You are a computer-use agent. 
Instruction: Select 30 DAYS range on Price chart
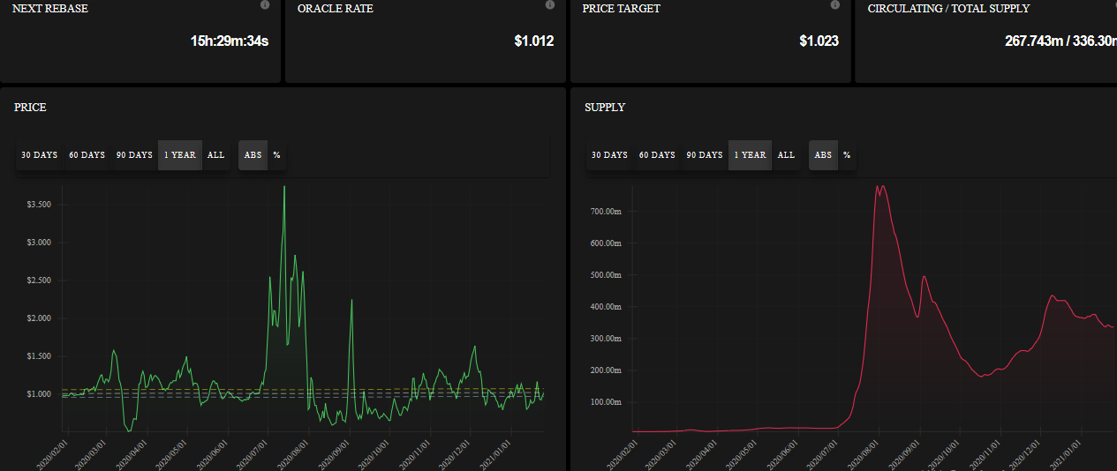point(40,155)
